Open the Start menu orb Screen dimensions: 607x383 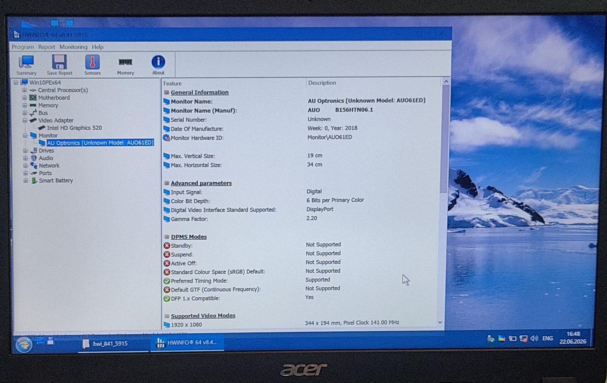pyautogui.click(x=24, y=344)
